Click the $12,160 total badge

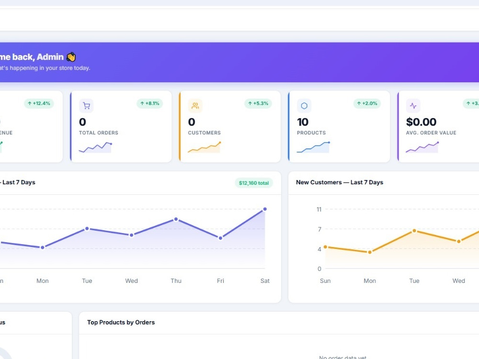coord(254,183)
